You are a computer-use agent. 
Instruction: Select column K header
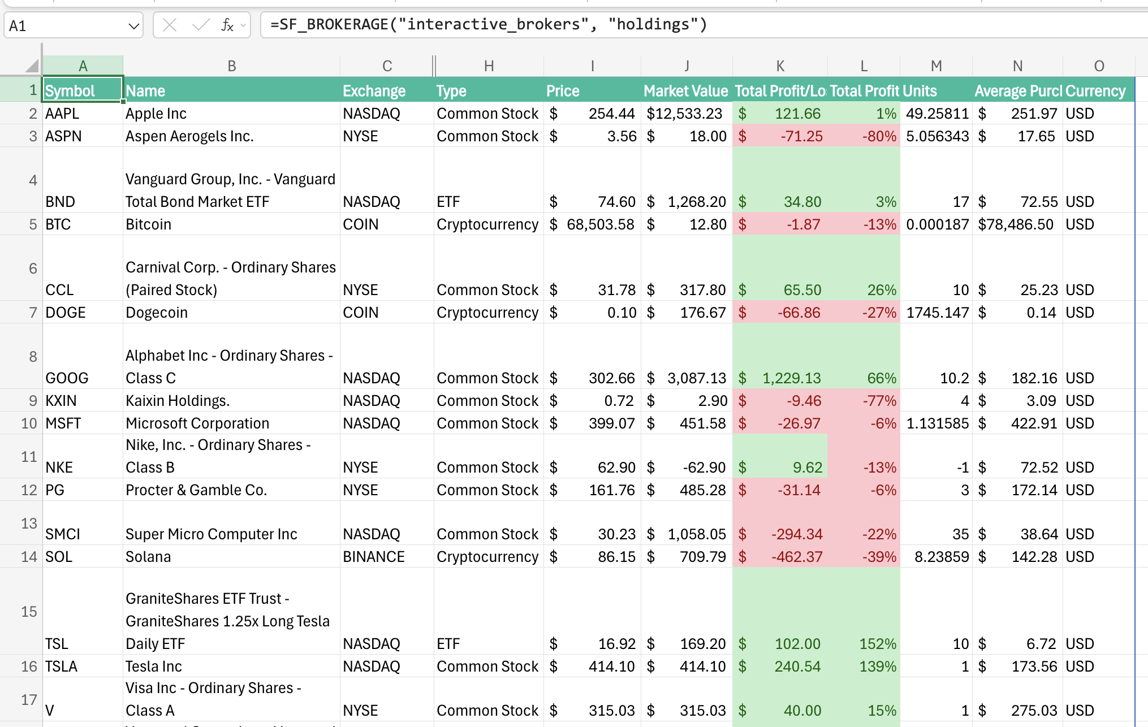tap(780, 66)
